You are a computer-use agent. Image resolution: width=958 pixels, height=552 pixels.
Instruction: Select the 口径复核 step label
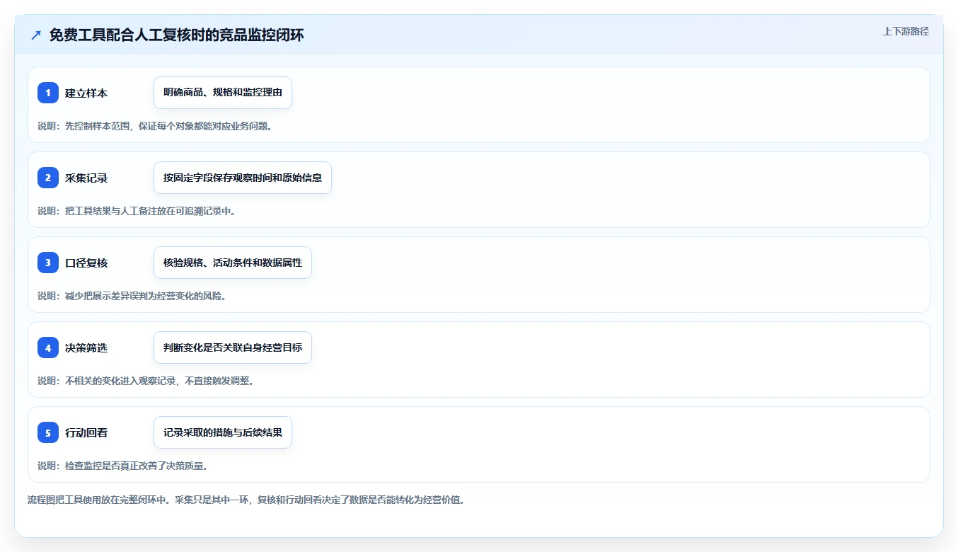coord(86,263)
